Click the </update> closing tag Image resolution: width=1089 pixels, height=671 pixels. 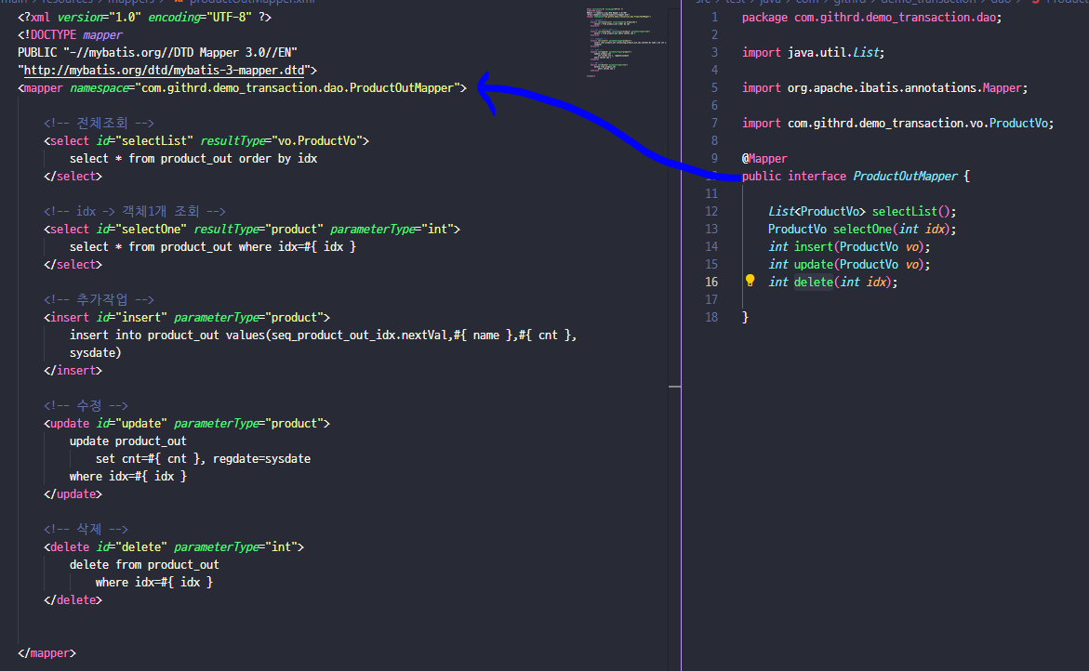[x=73, y=493]
